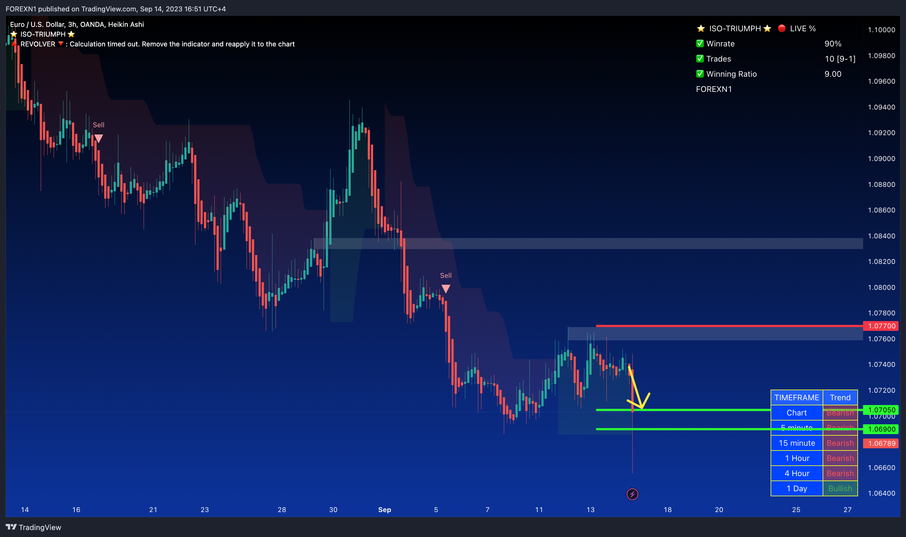Click the 1.06789 current price label
This screenshot has width=906, height=537.
point(881,443)
